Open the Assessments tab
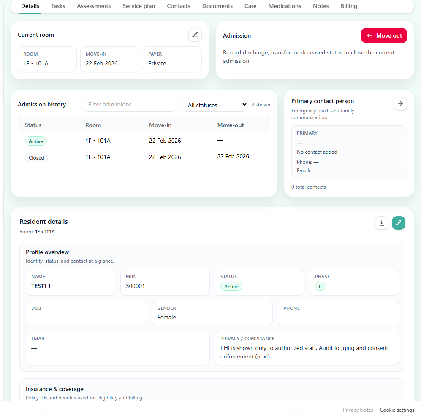This screenshot has height=418, width=421. click(93, 6)
